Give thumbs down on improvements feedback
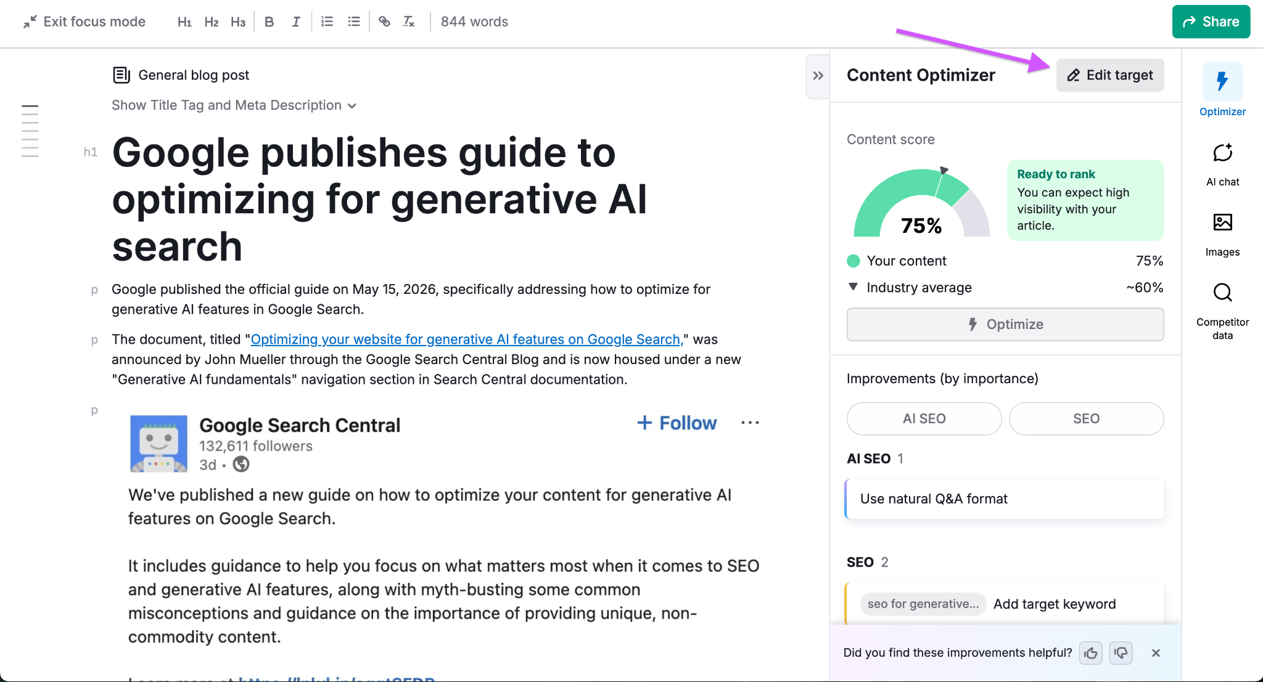Image resolution: width=1263 pixels, height=682 pixels. (1121, 653)
